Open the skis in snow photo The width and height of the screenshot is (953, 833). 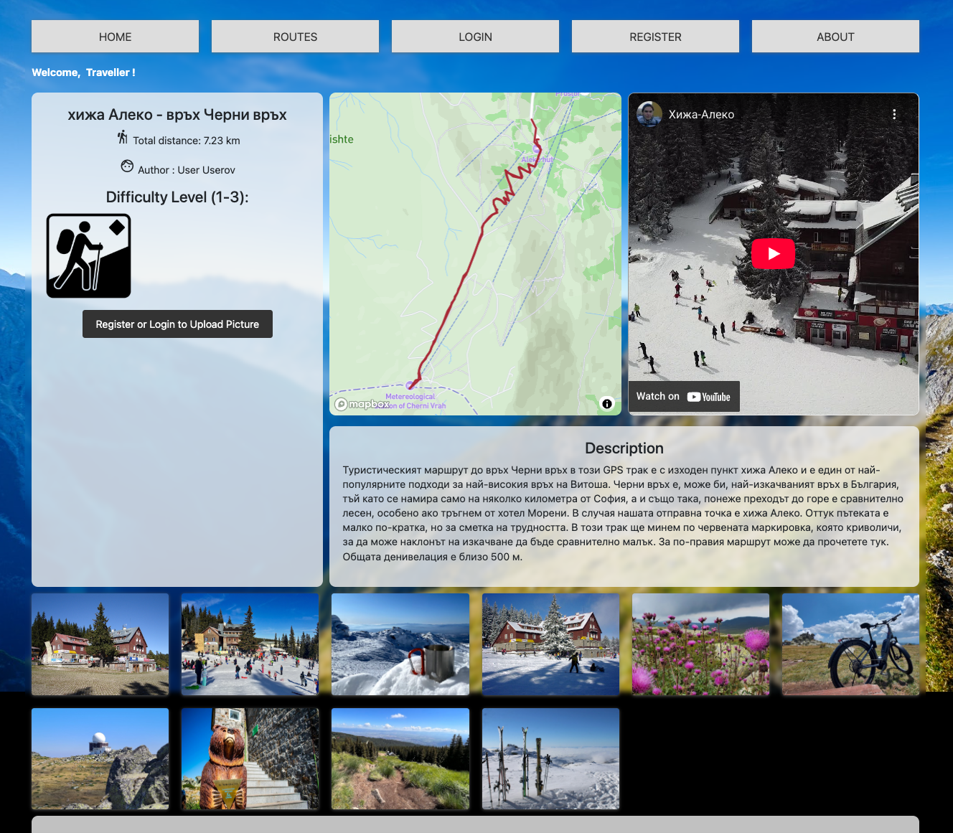550,759
